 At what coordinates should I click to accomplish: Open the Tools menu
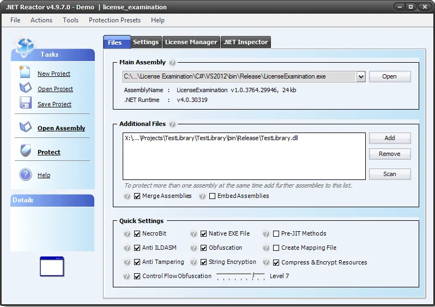point(70,20)
